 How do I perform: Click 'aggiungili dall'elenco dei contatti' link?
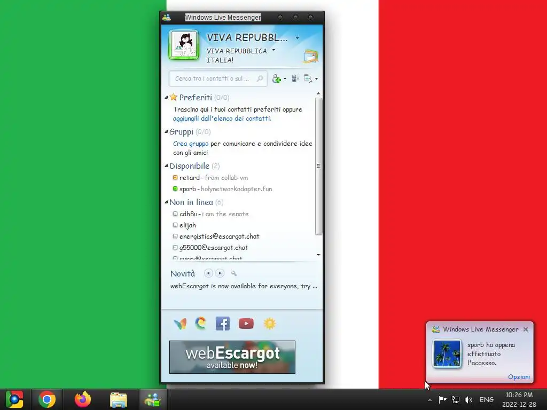click(x=222, y=119)
